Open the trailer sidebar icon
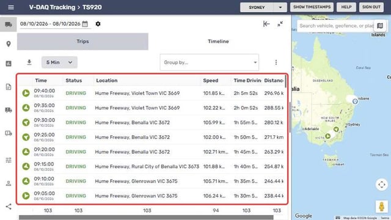 click(9, 133)
